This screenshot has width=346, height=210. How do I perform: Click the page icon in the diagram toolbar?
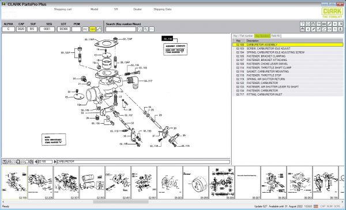click(18, 162)
